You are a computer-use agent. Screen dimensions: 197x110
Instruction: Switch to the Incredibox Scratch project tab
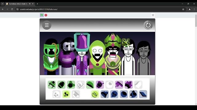tap(20, 4)
